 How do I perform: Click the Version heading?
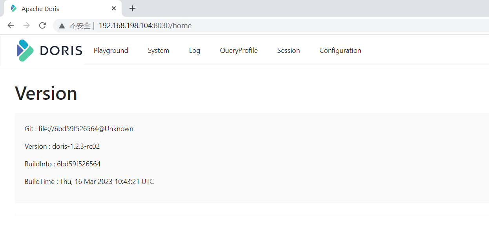(46, 94)
